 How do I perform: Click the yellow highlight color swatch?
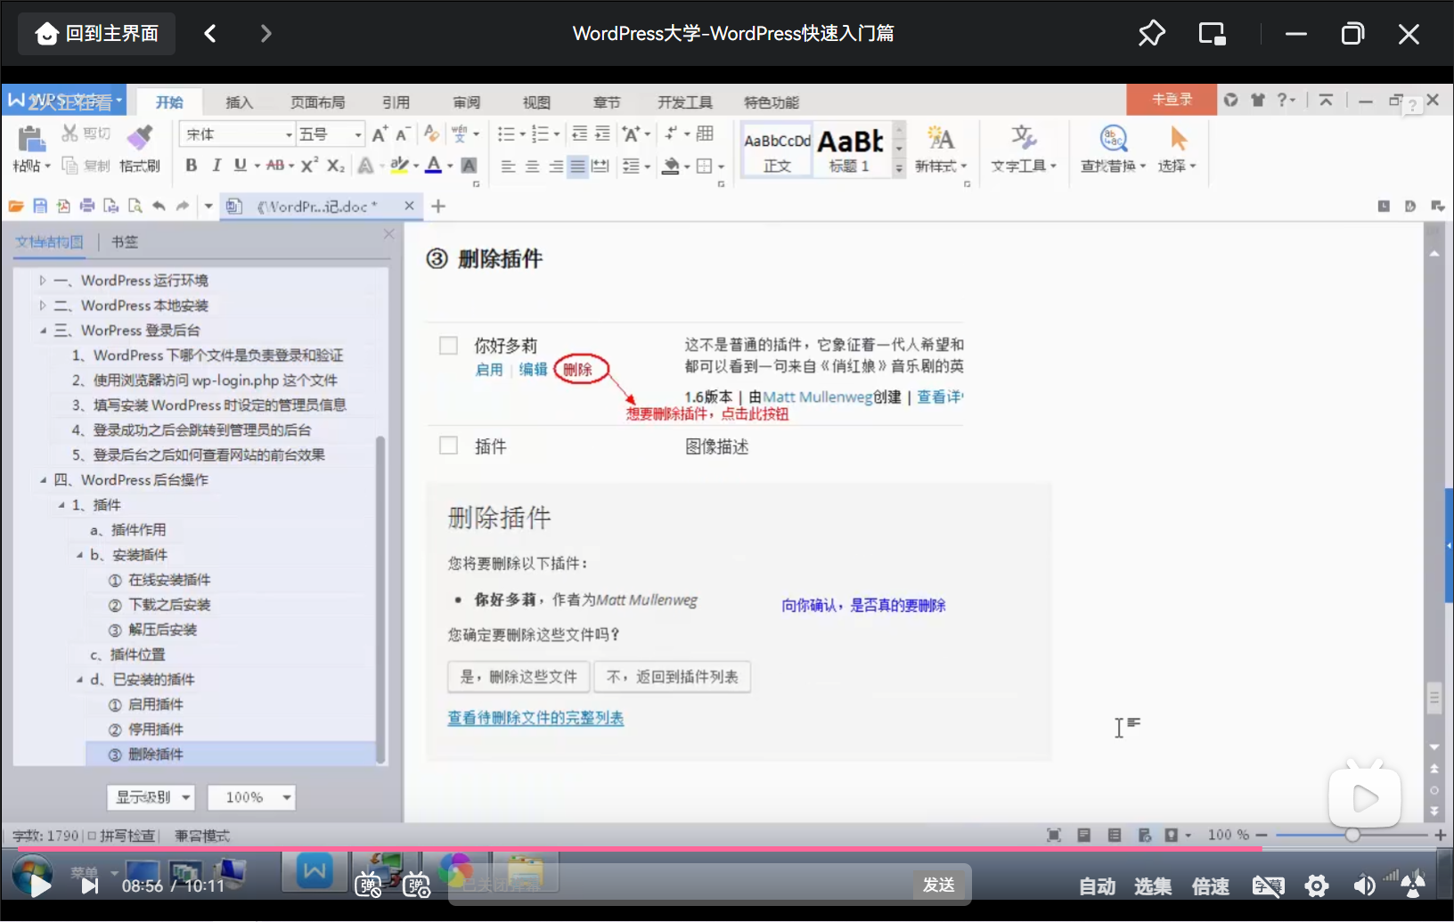[x=400, y=166]
